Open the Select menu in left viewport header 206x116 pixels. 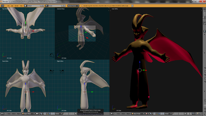click(x=14, y=114)
